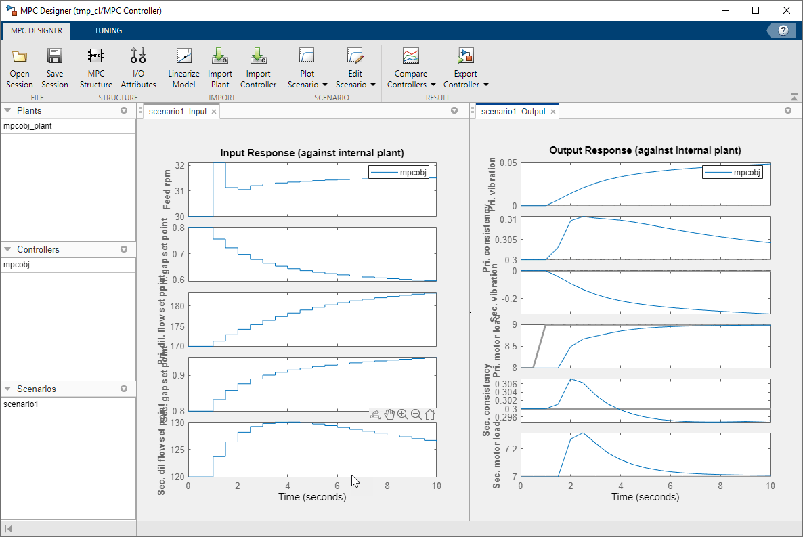Close the scenario1: Input tab
Image resolution: width=803 pixels, height=537 pixels.
click(x=214, y=112)
